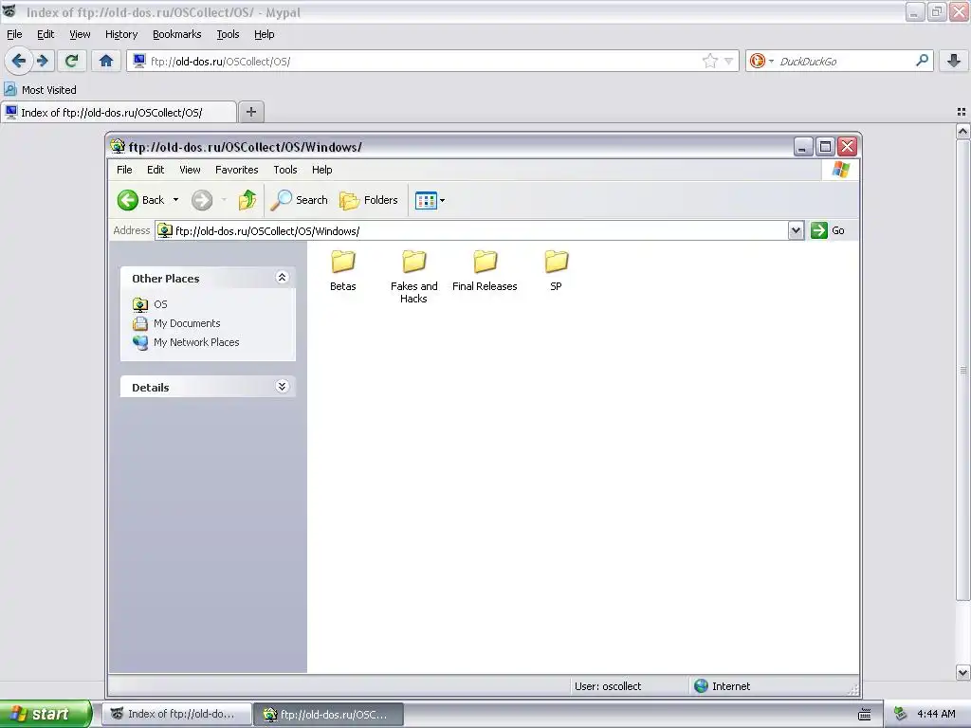Open Mypal Tools menu

click(x=228, y=35)
